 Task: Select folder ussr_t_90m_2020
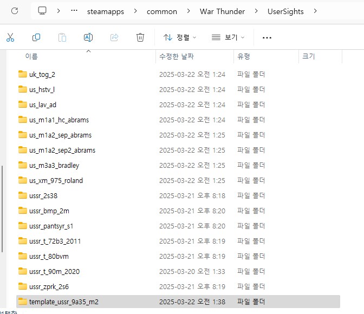pyautogui.click(x=54, y=272)
